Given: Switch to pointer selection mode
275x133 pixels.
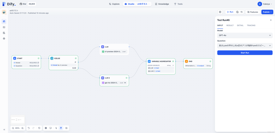Looking at the screenshot, I should 56,128.
